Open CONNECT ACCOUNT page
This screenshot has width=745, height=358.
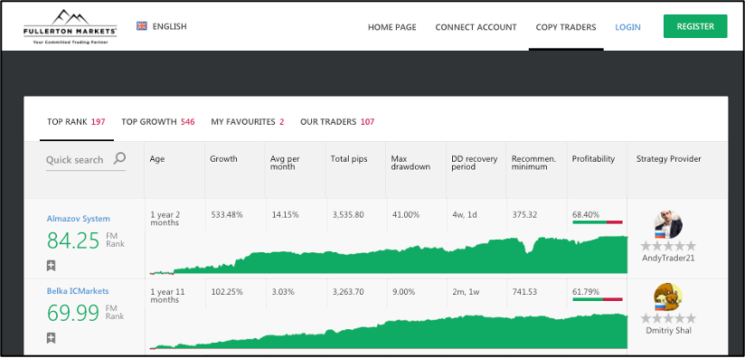click(476, 27)
